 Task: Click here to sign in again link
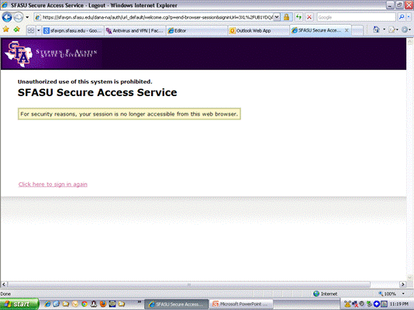click(53, 184)
